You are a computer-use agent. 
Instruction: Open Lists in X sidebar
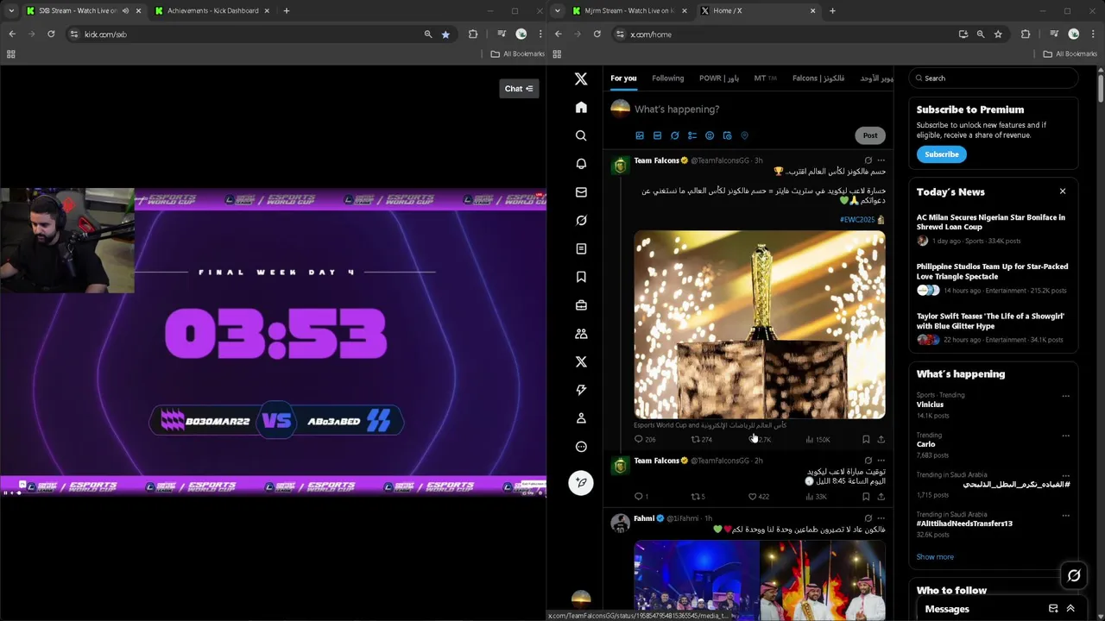(581, 248)
